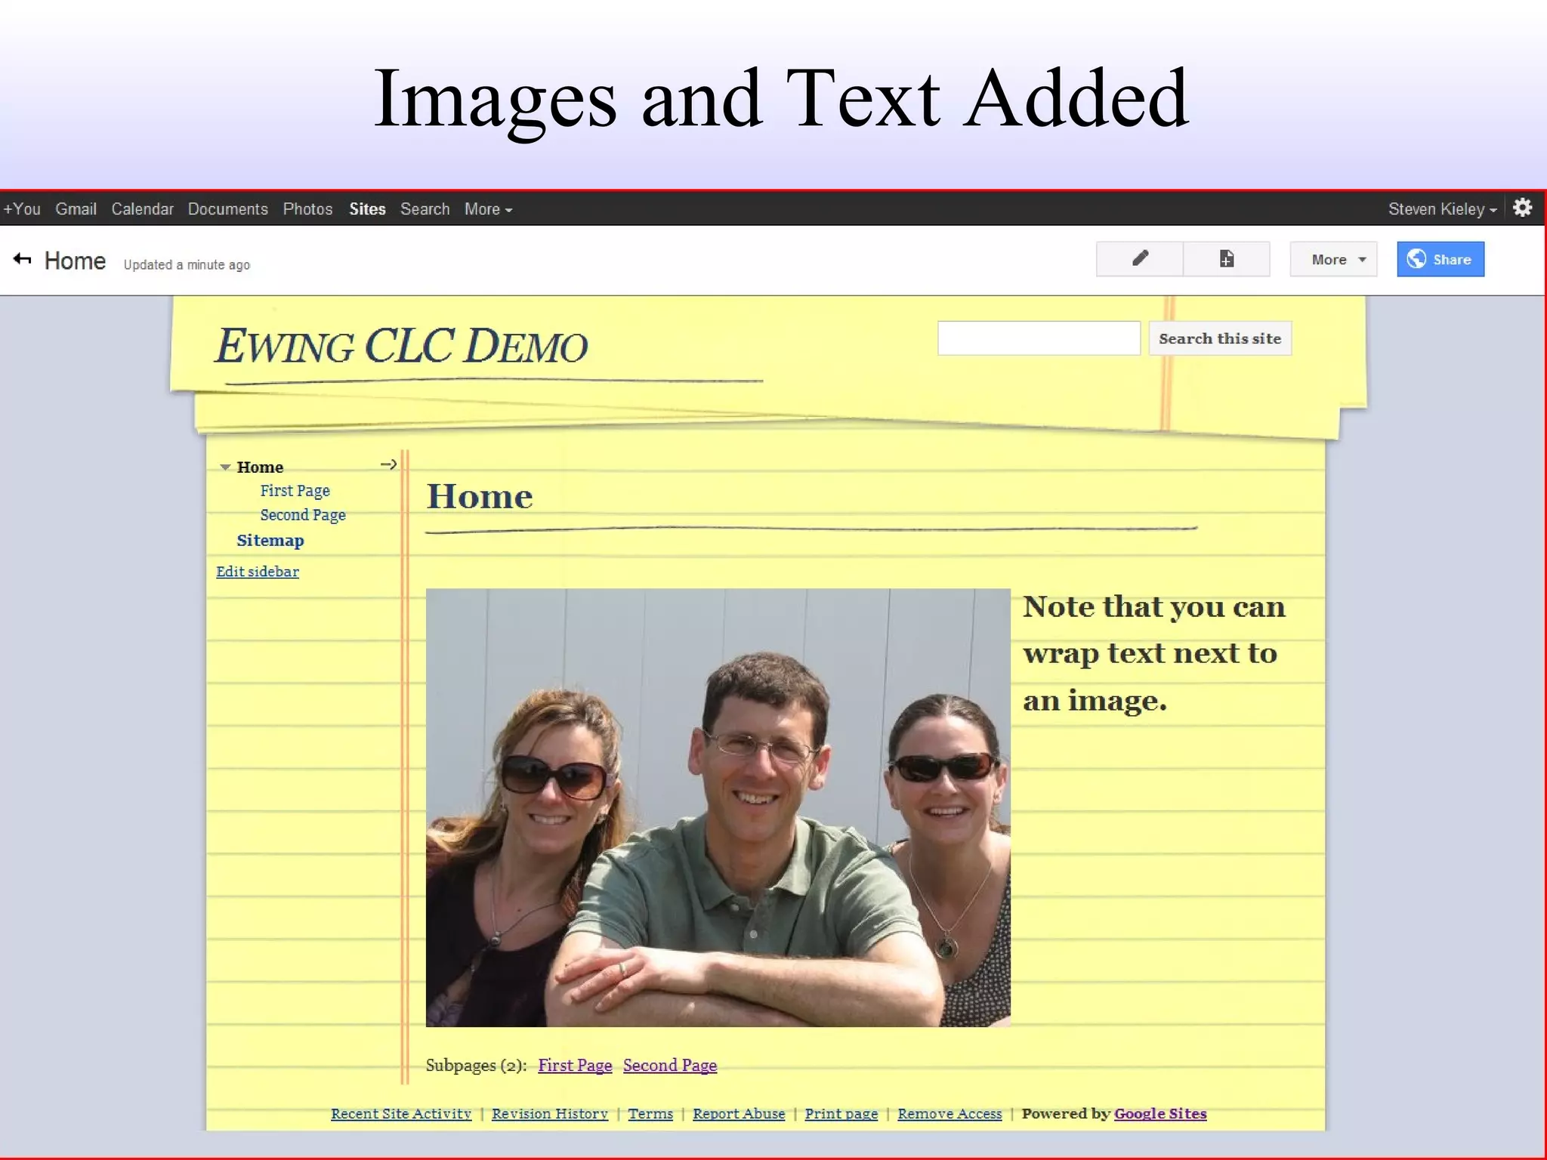Open Photos in the top bar
This screenshot has height=1160, width=1547.
click(307, 209)
